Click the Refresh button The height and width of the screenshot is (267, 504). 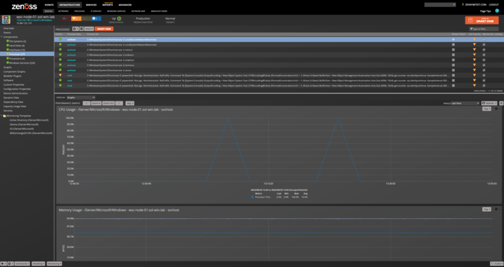[490, 103]
